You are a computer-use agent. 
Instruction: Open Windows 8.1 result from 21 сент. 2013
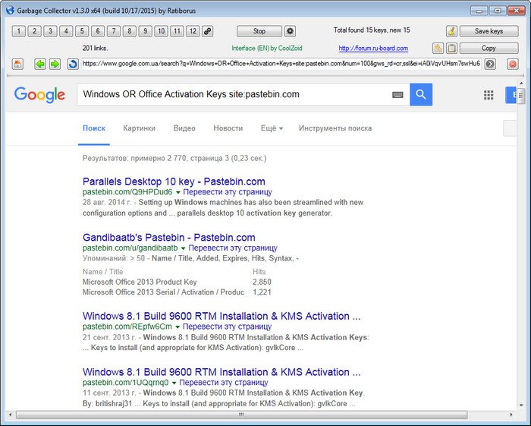[x=222, y=316]
